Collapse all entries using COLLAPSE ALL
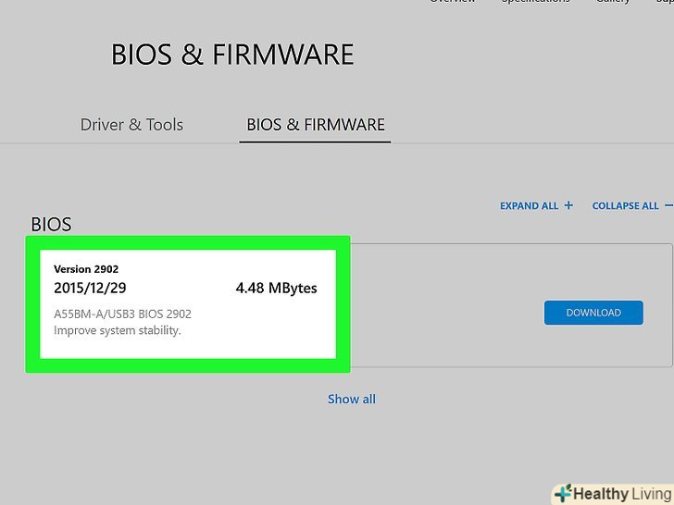674x505 pixels. point(631,205)
